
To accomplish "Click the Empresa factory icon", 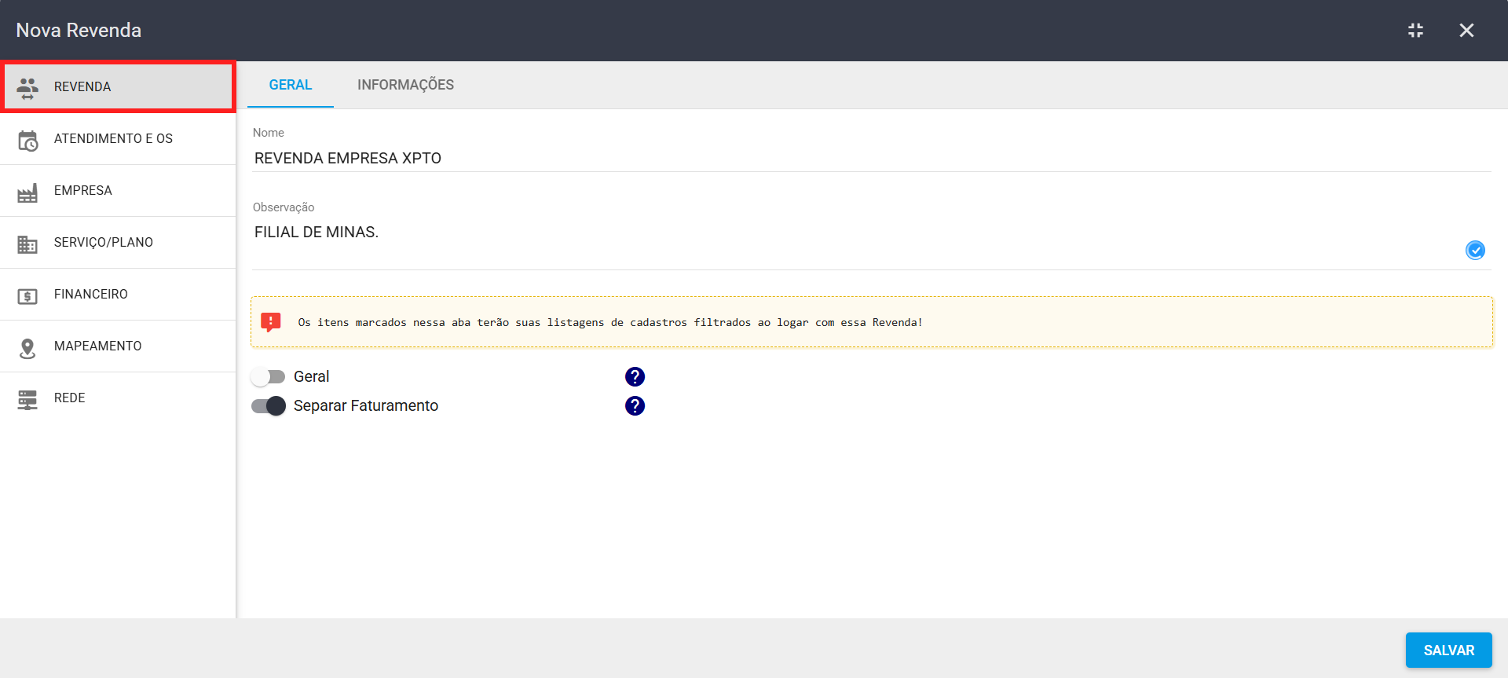I will (27, 192).
